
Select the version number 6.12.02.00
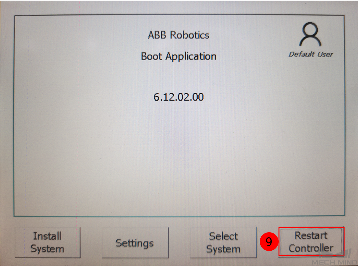(x=179, y=97)
